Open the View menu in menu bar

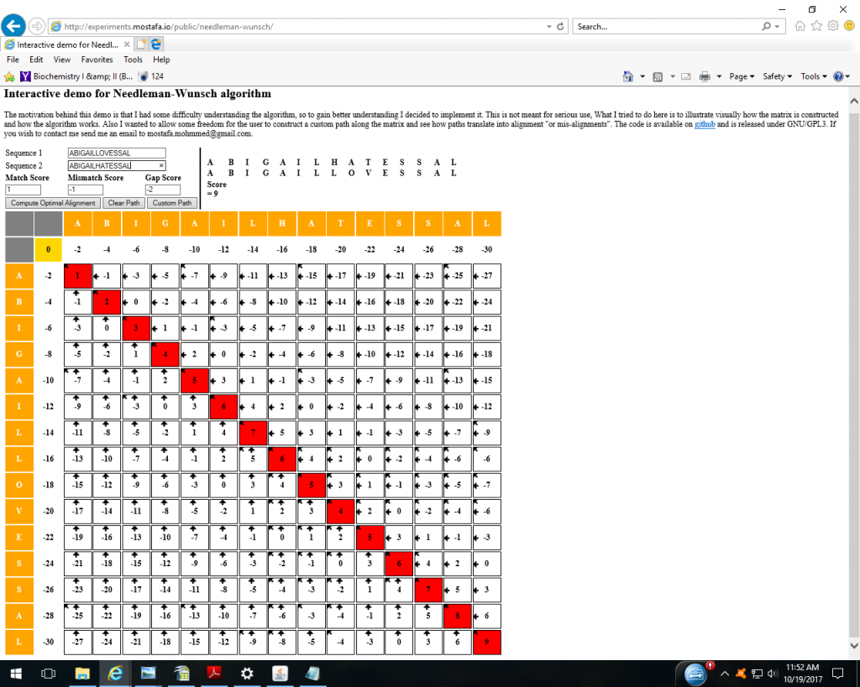[62, 60]
